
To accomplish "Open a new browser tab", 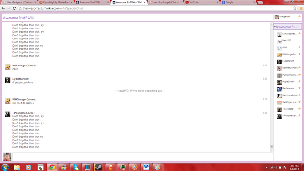I will (x=260, y=2).
